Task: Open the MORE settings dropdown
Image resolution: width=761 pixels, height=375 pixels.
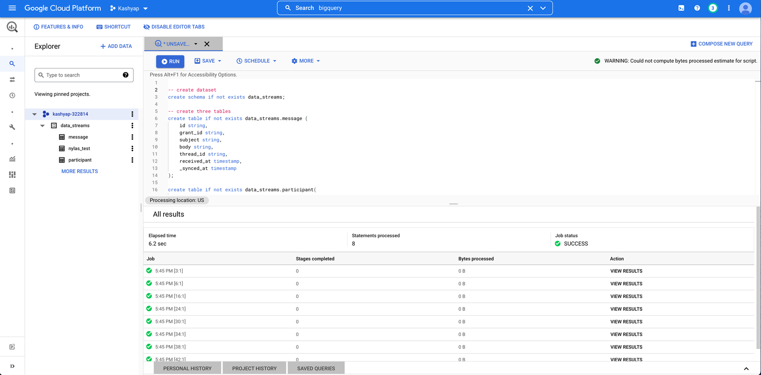Action: [306, 61]
